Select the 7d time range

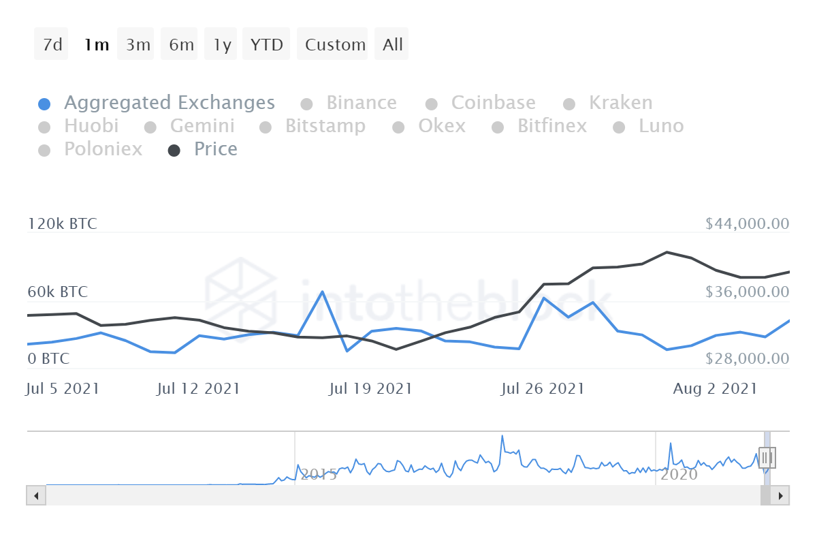coord(52,45)
